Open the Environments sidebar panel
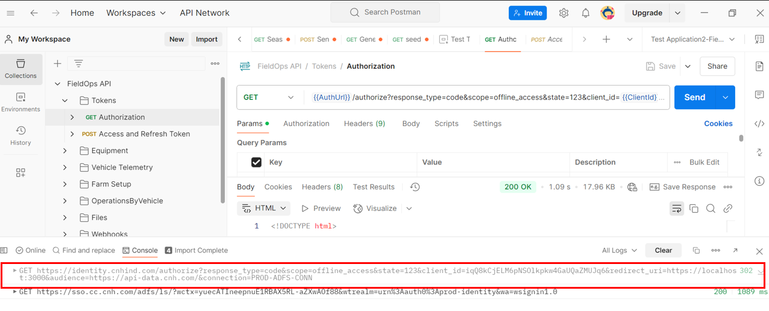Viewport: 769px width, 311px height. (x=20, y=102)
